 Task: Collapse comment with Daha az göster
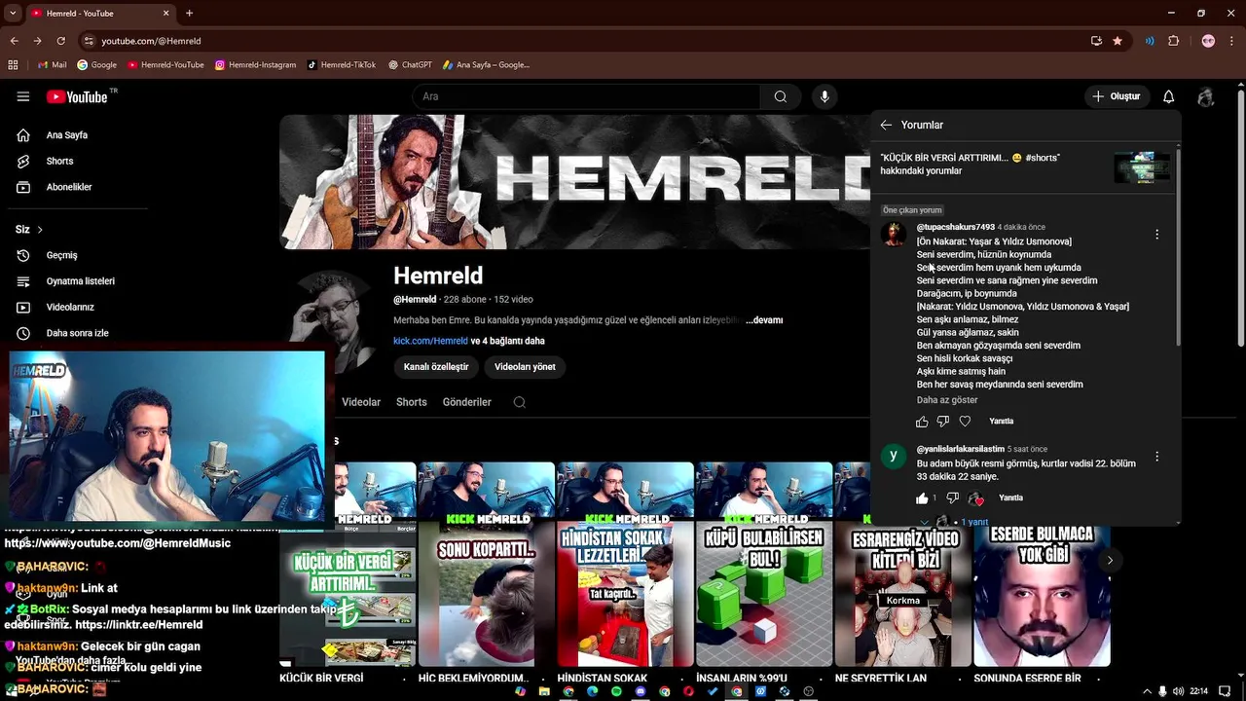pyautogui.click(x=947, y=400)
